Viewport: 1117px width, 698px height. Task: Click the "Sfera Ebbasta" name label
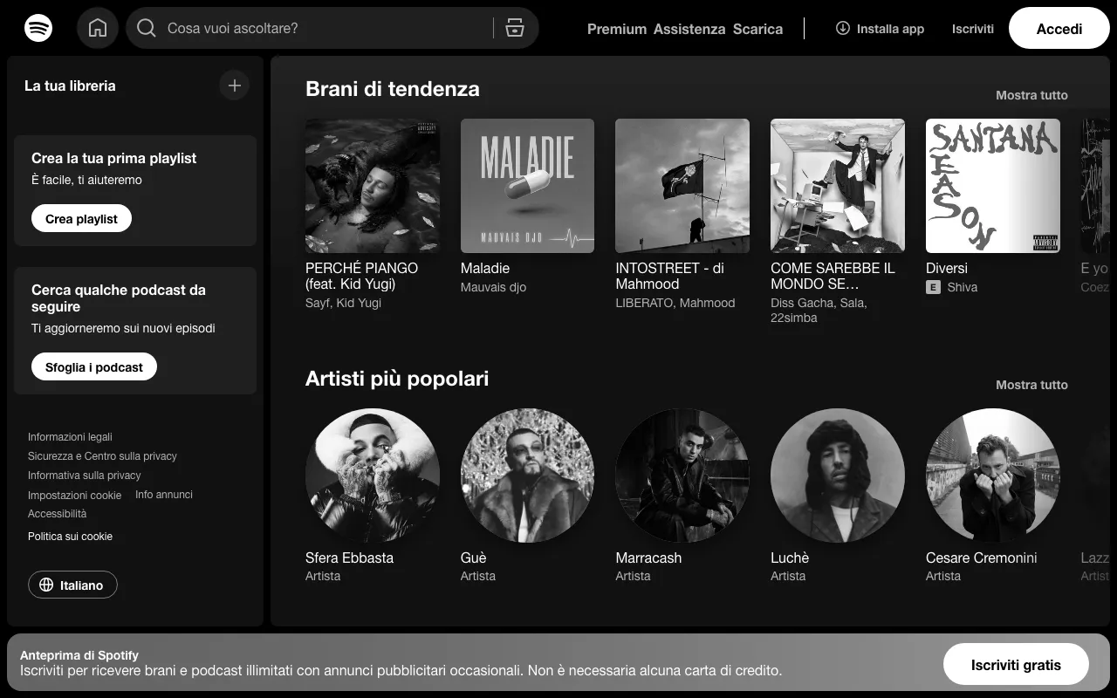[x=349, y=558]
